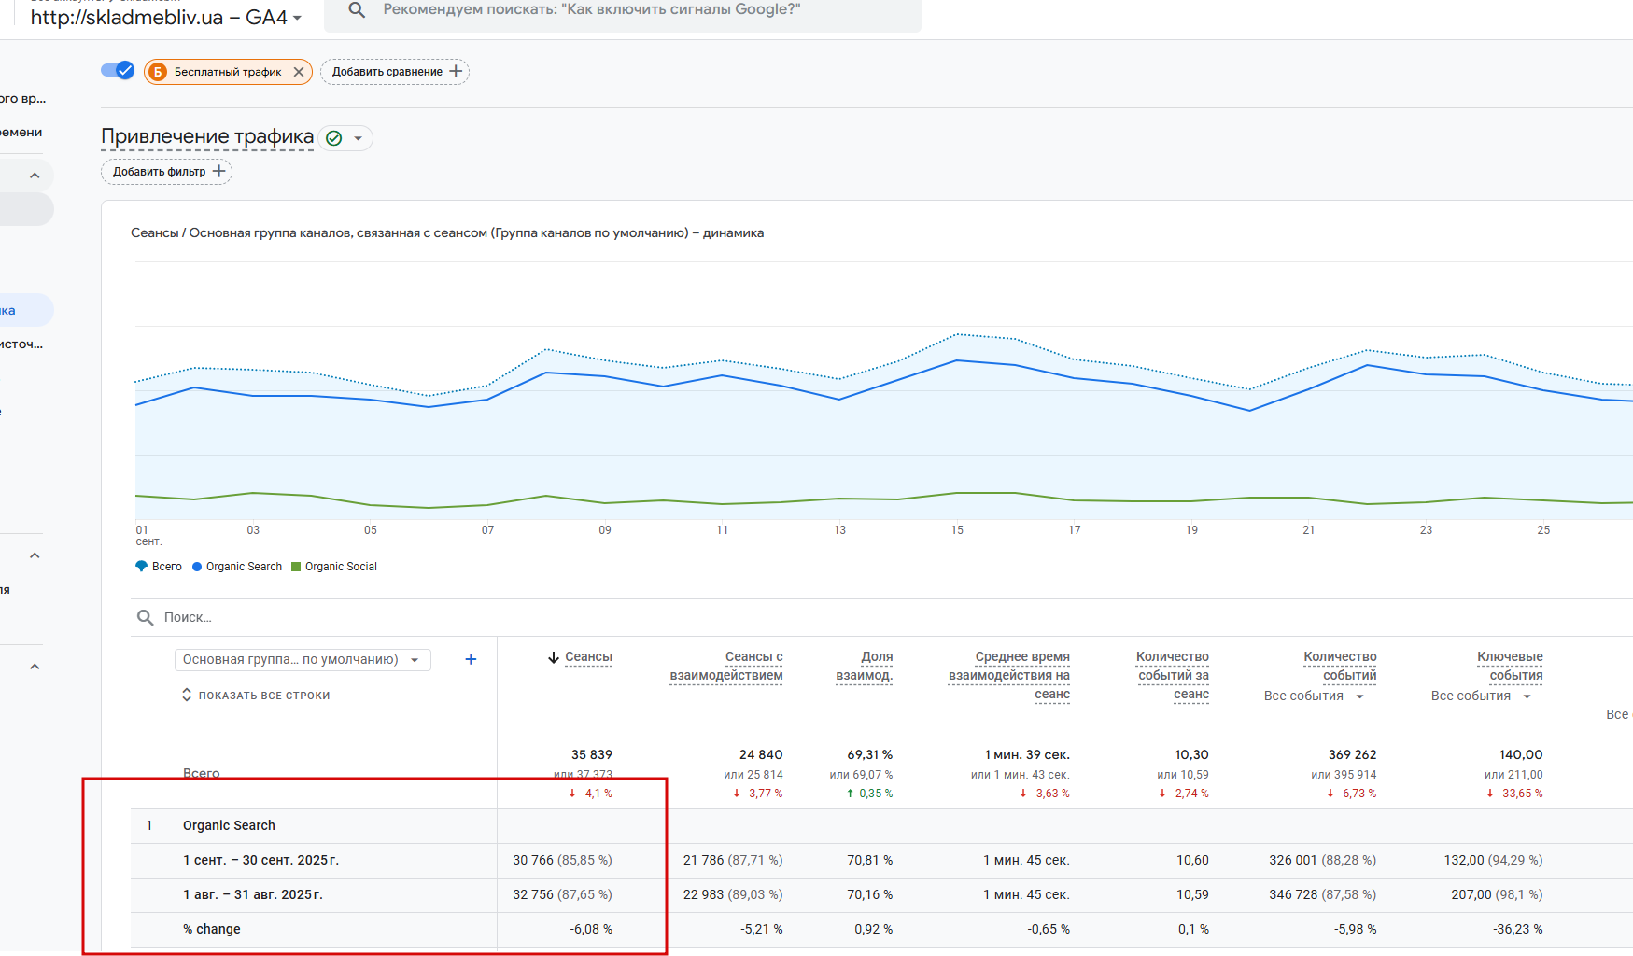
Task: Click the 1 сент. – 30 сент. 2025 г. row
Action: [x=260, y=861]
